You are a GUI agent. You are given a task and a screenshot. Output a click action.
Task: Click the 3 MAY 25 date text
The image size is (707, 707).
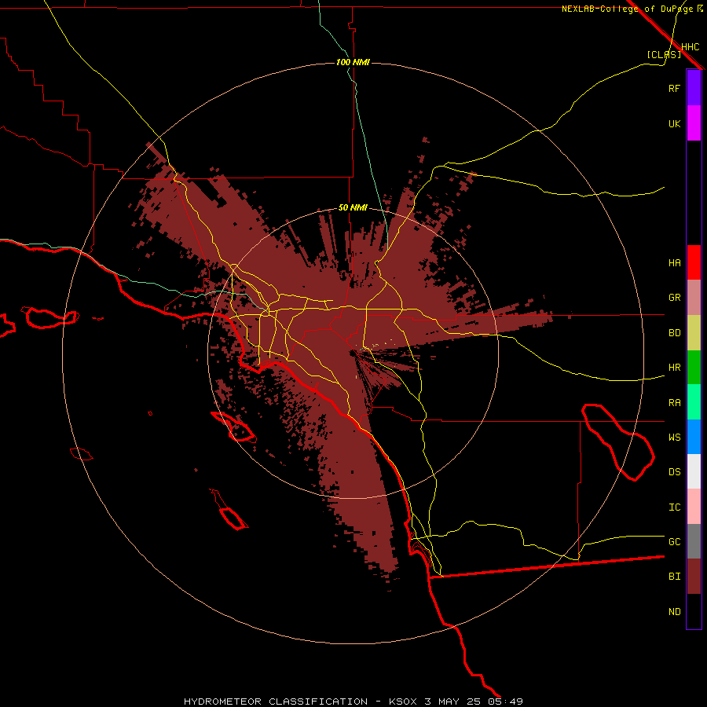(452, 702)
